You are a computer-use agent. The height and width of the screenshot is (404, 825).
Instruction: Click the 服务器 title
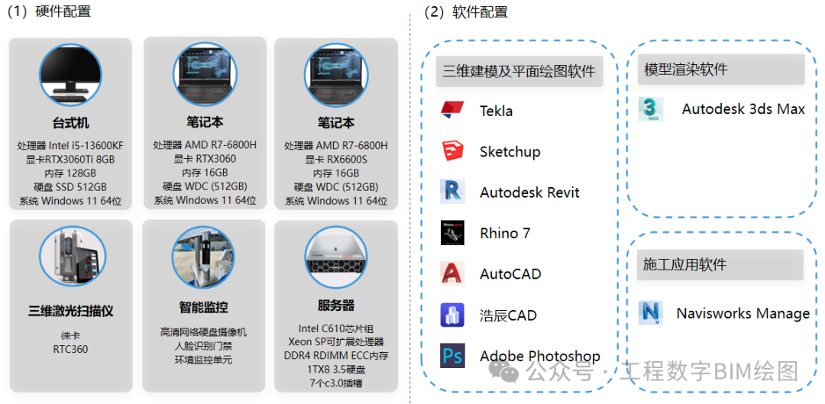pos(335,305)
